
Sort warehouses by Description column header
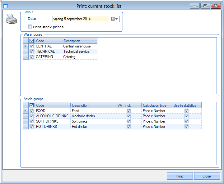[79, 41]
